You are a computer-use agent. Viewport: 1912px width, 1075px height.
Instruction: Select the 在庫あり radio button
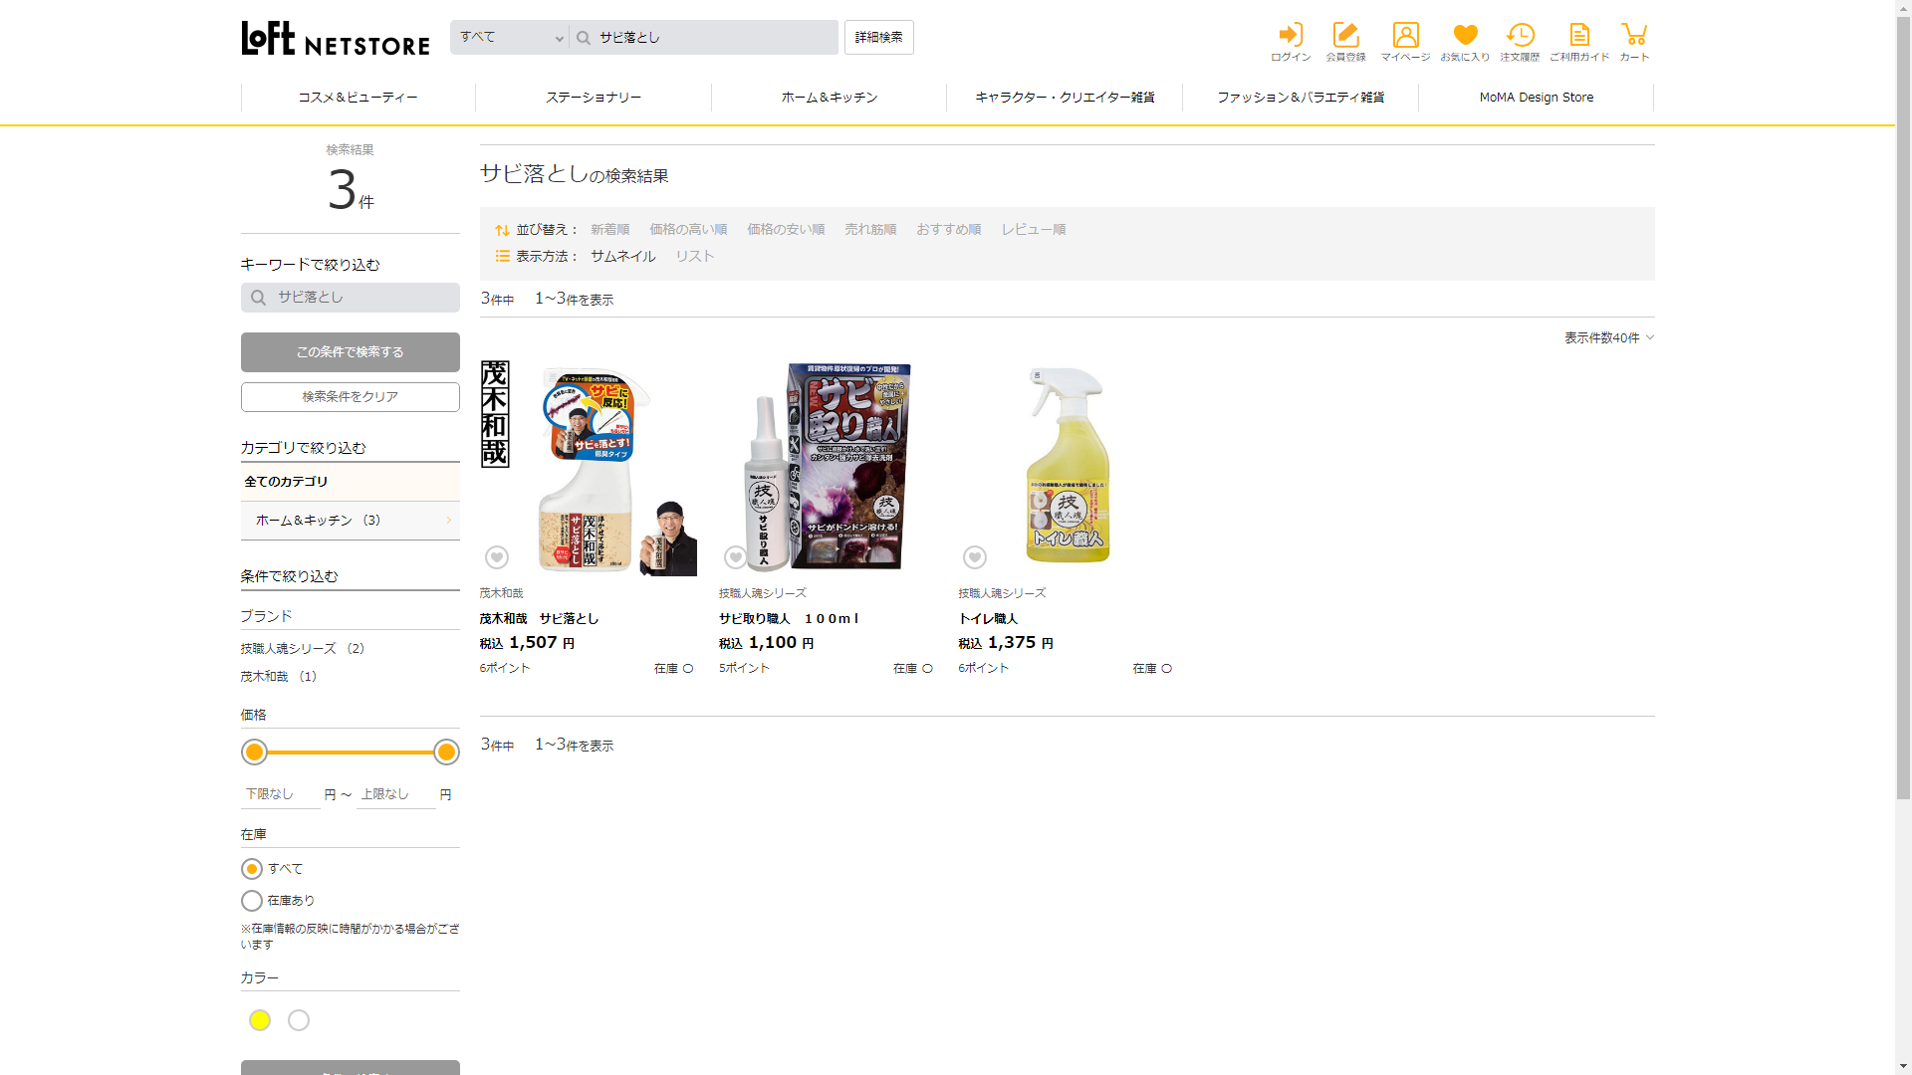point(252,901)
